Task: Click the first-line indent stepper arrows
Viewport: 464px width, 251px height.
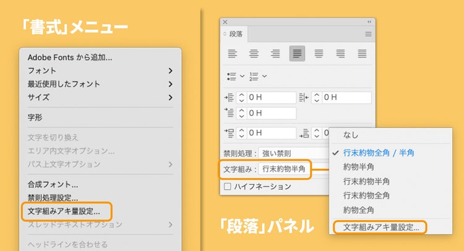Action: coord(241,113)
